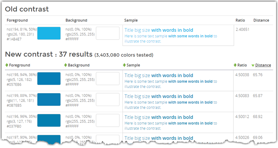This screenshot has width=278, height=148.
Task: Select white background swatch in #0B7EB5 row
Action: [x=108, y=99]
